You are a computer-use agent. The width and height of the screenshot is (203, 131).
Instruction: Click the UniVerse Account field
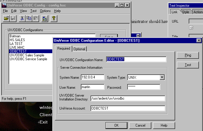(128, 108)
